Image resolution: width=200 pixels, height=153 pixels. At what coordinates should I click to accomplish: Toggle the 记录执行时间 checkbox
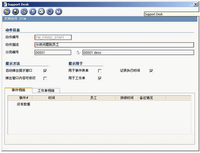click(x=151, y=71)
